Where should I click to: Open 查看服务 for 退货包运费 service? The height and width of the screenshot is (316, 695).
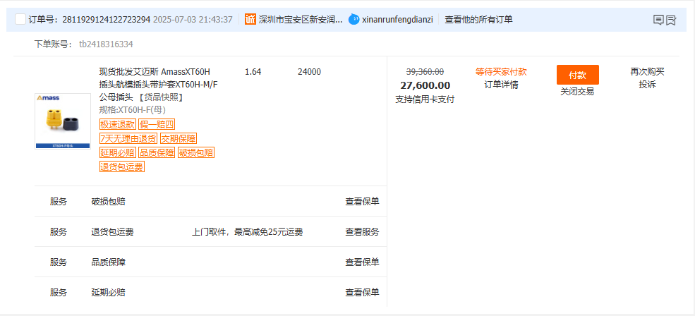click(x=362, y=232)
